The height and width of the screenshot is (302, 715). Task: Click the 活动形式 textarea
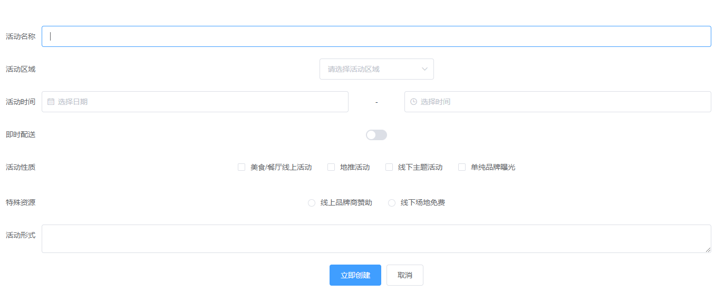(x=376, y=239)
